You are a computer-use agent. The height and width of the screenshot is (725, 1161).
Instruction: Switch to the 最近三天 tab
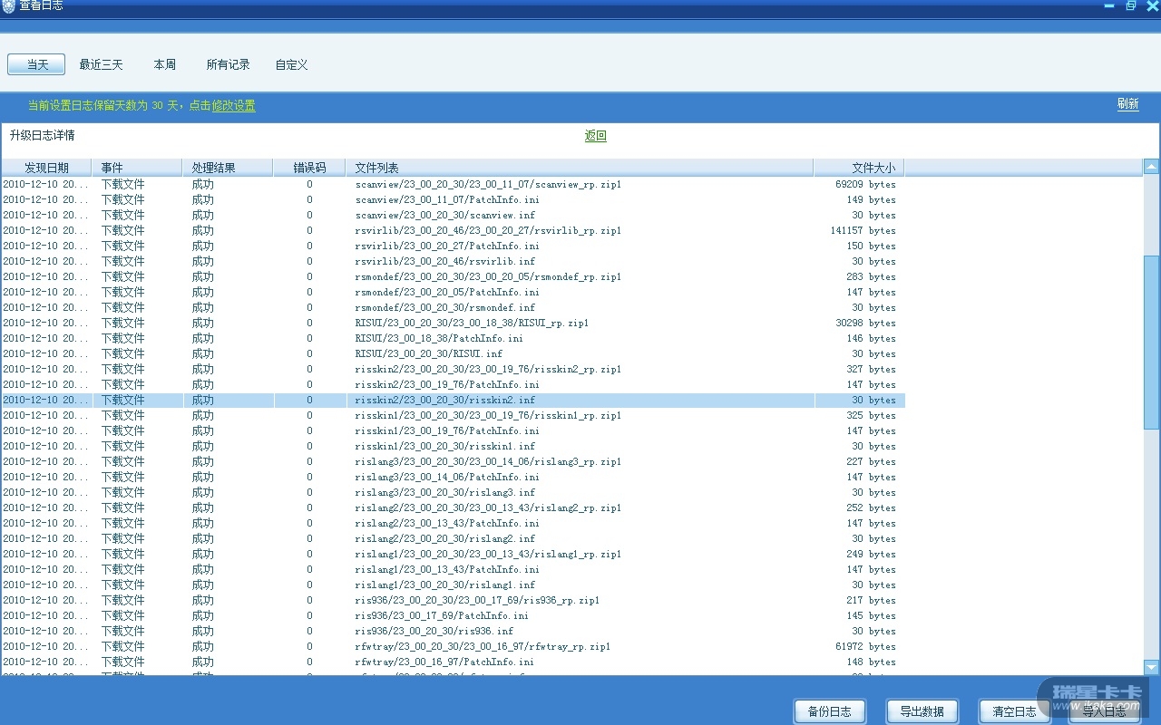pyautogui.click(x=101, y=64)
